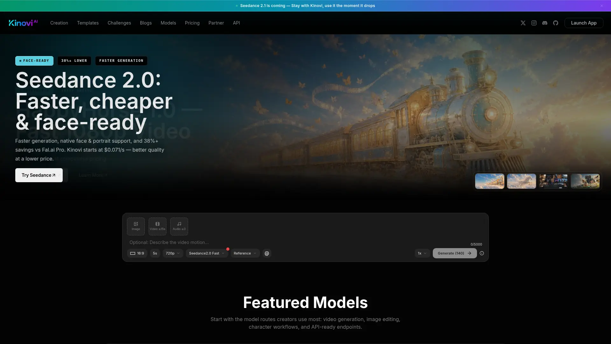Open the Templates nav item
611x344 pixels.
[88, 23]
